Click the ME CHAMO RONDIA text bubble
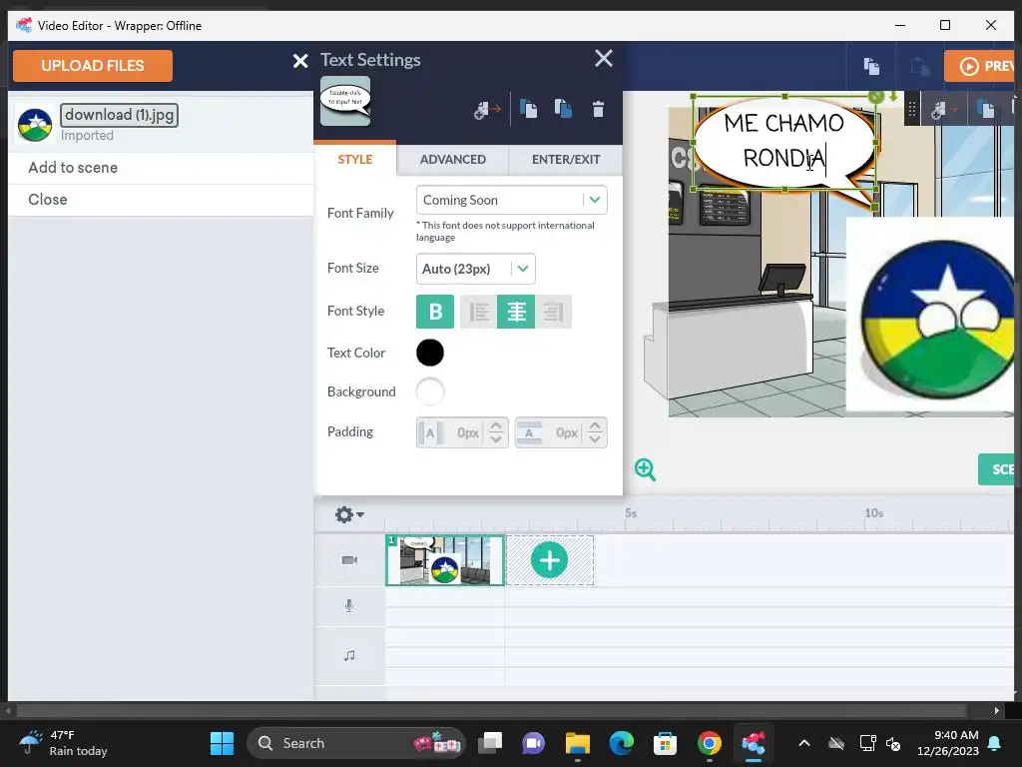The height and width of the screenshot is (767, 1022). (784, 141)
